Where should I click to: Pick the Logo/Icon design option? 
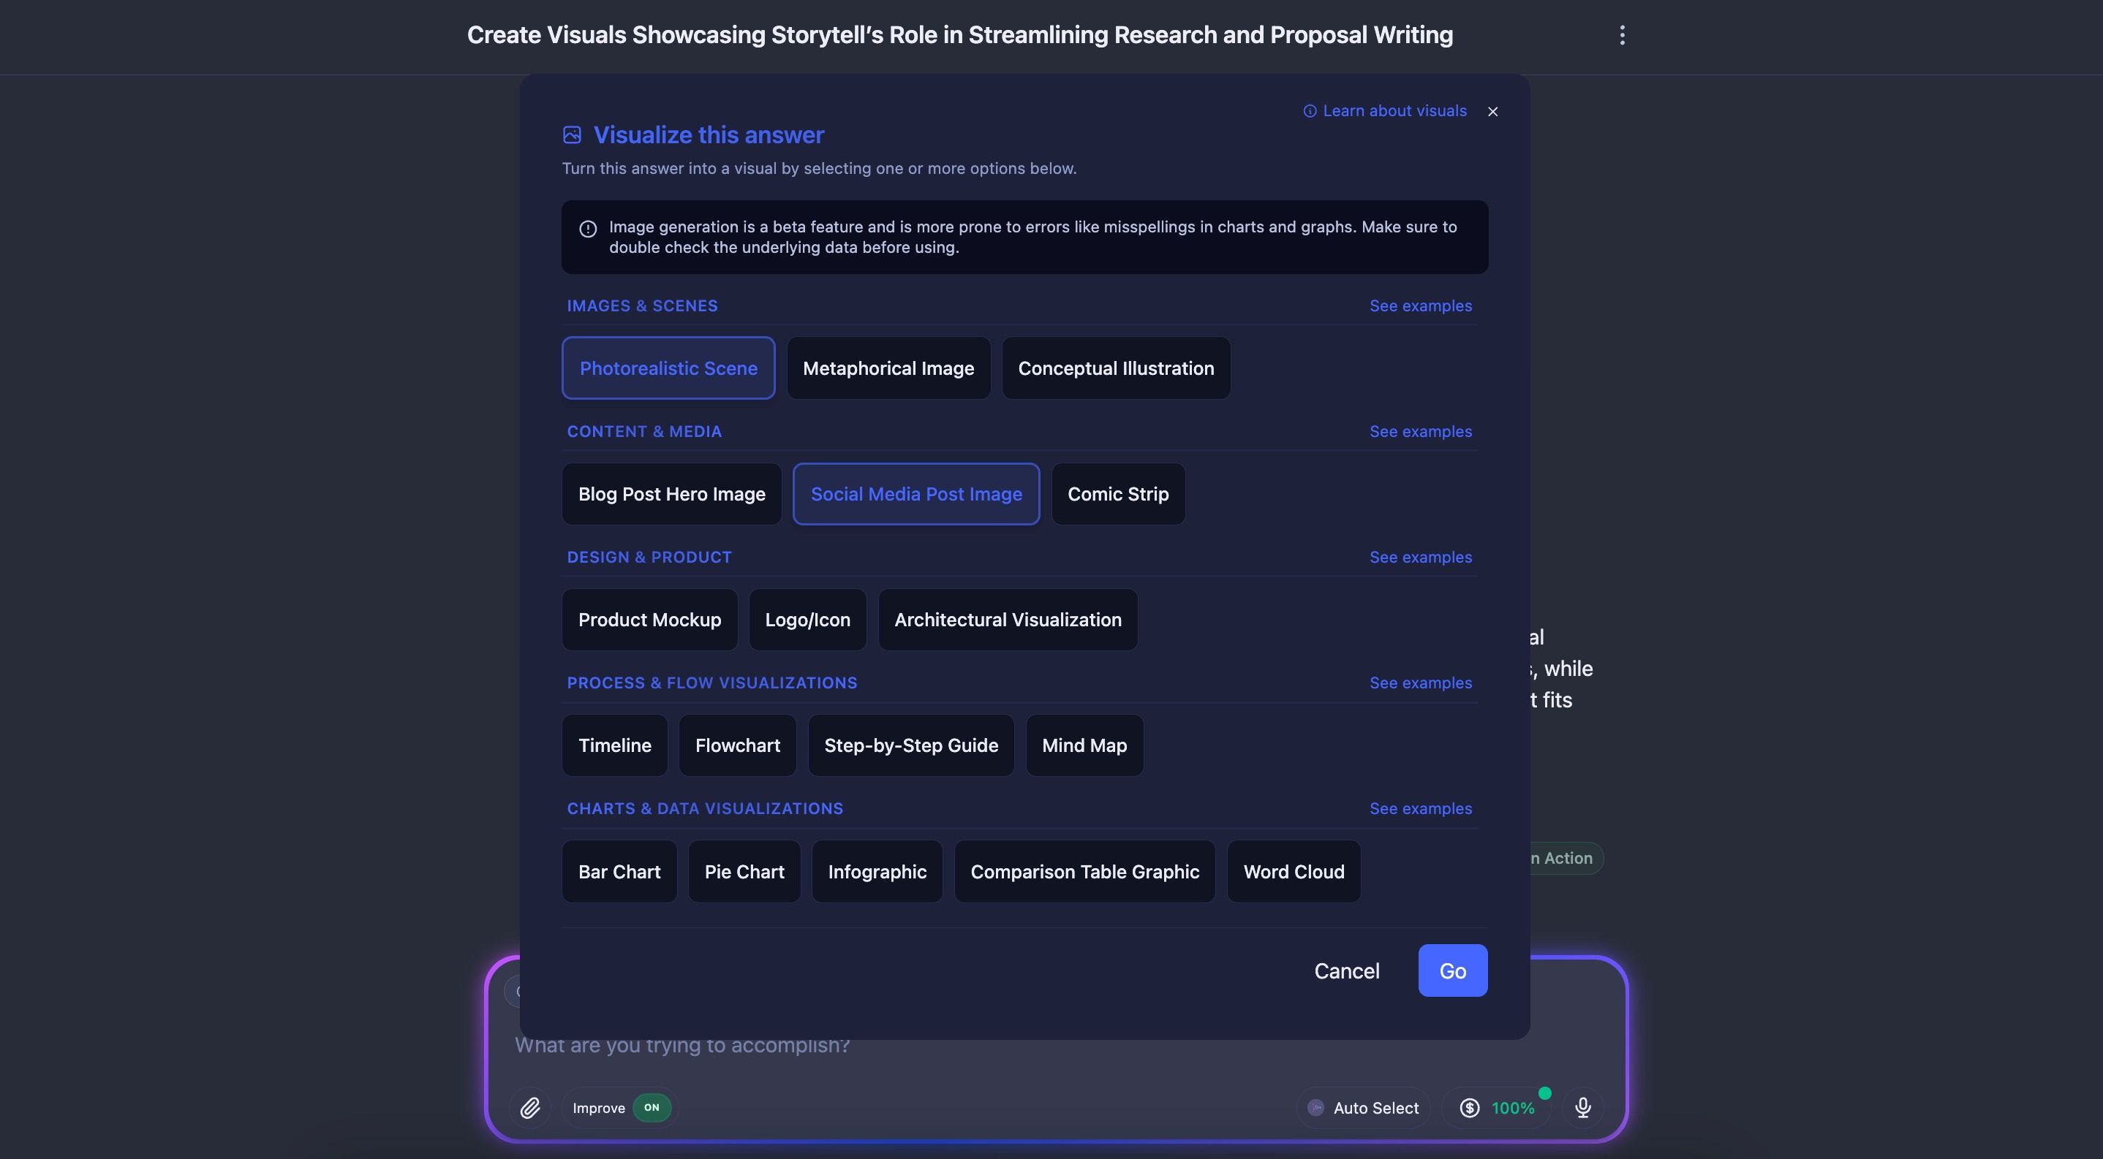point(807,620)
